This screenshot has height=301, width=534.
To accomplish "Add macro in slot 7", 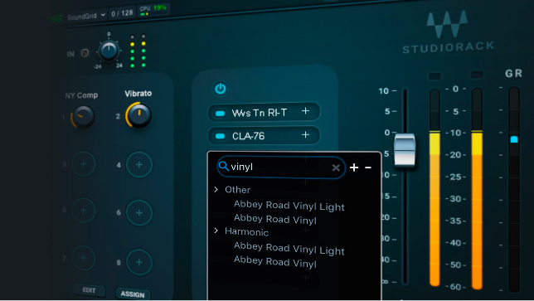I will pyautogui.click(x=83, y=258).
